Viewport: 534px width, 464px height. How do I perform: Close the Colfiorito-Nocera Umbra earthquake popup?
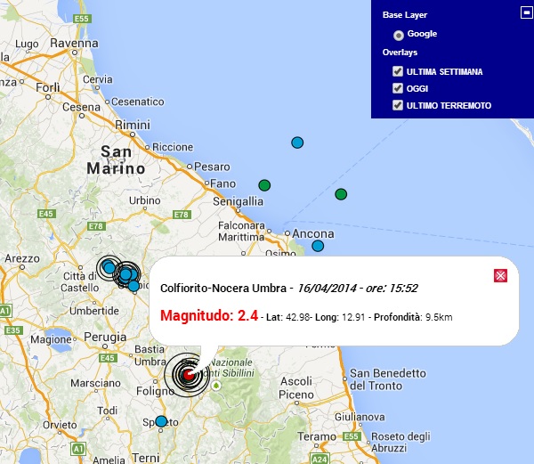pyautogui.click(x=500, y=275)
